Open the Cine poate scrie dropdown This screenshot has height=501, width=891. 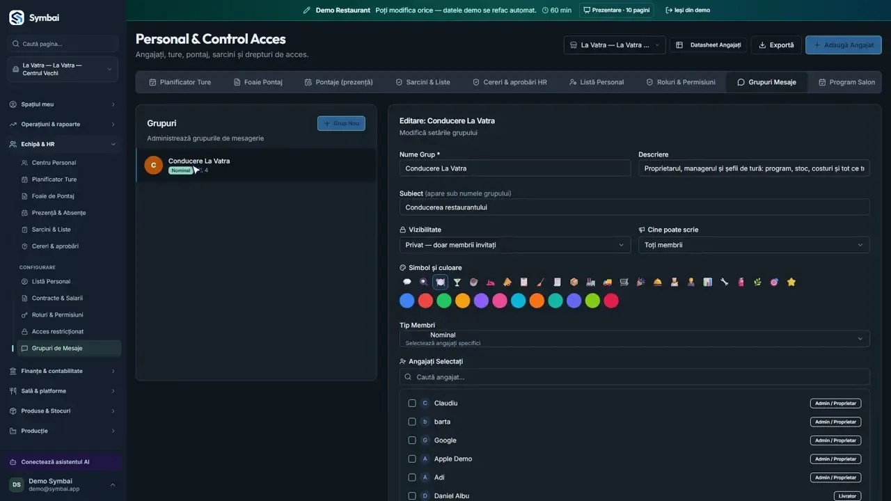pyautogui.click(x=754, y=245)
